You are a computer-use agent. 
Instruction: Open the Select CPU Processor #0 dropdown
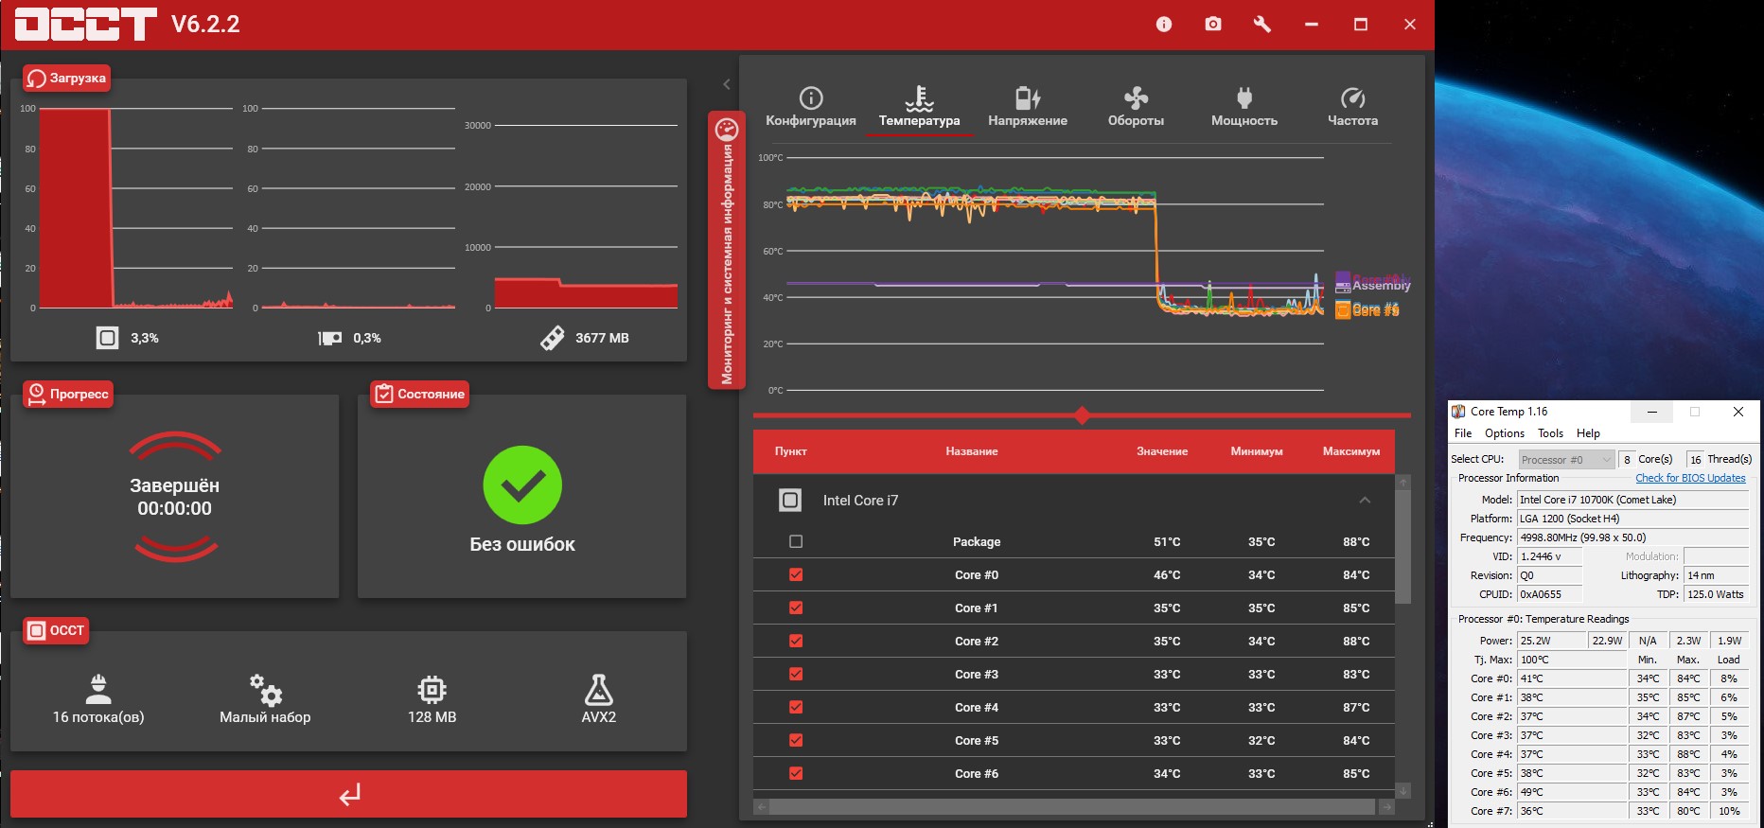[1566, 459]
